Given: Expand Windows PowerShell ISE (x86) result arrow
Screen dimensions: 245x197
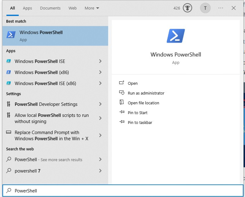Looking at the screenshot, I should click(100, 84).
